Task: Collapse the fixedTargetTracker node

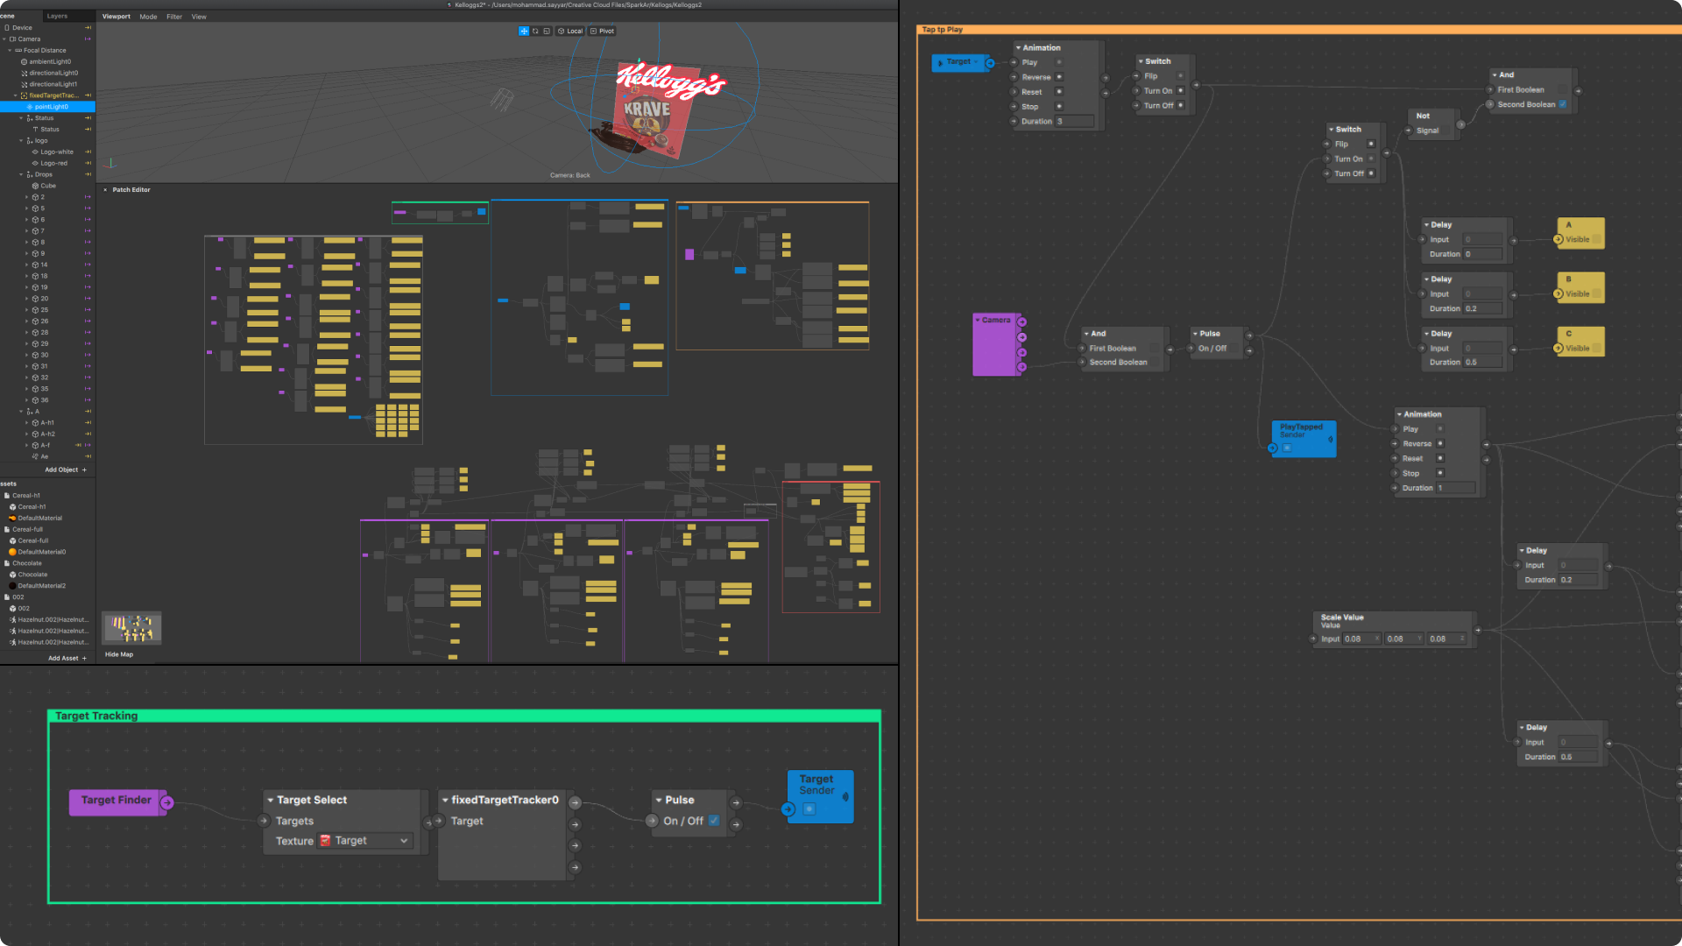Action: 15,95
